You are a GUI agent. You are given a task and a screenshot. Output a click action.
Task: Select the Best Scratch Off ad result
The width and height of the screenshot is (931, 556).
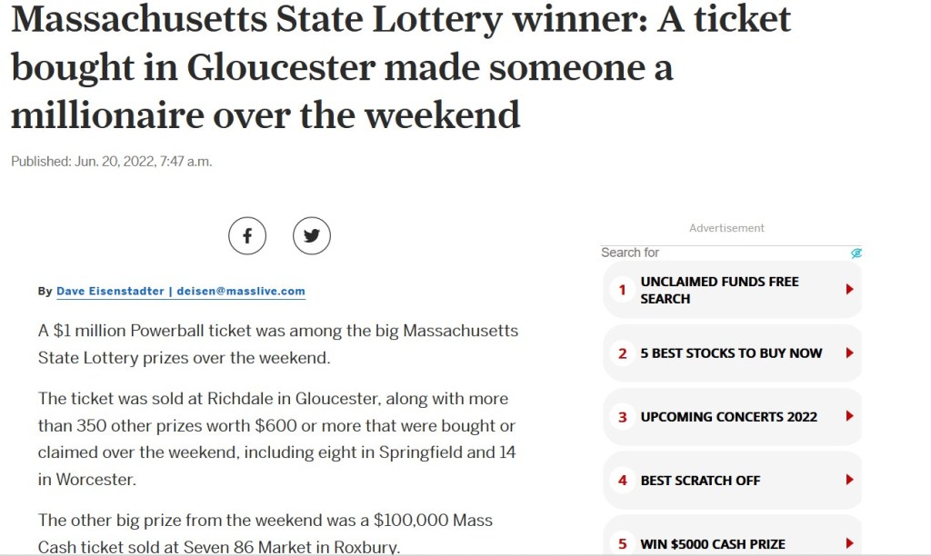coord(700,481)
